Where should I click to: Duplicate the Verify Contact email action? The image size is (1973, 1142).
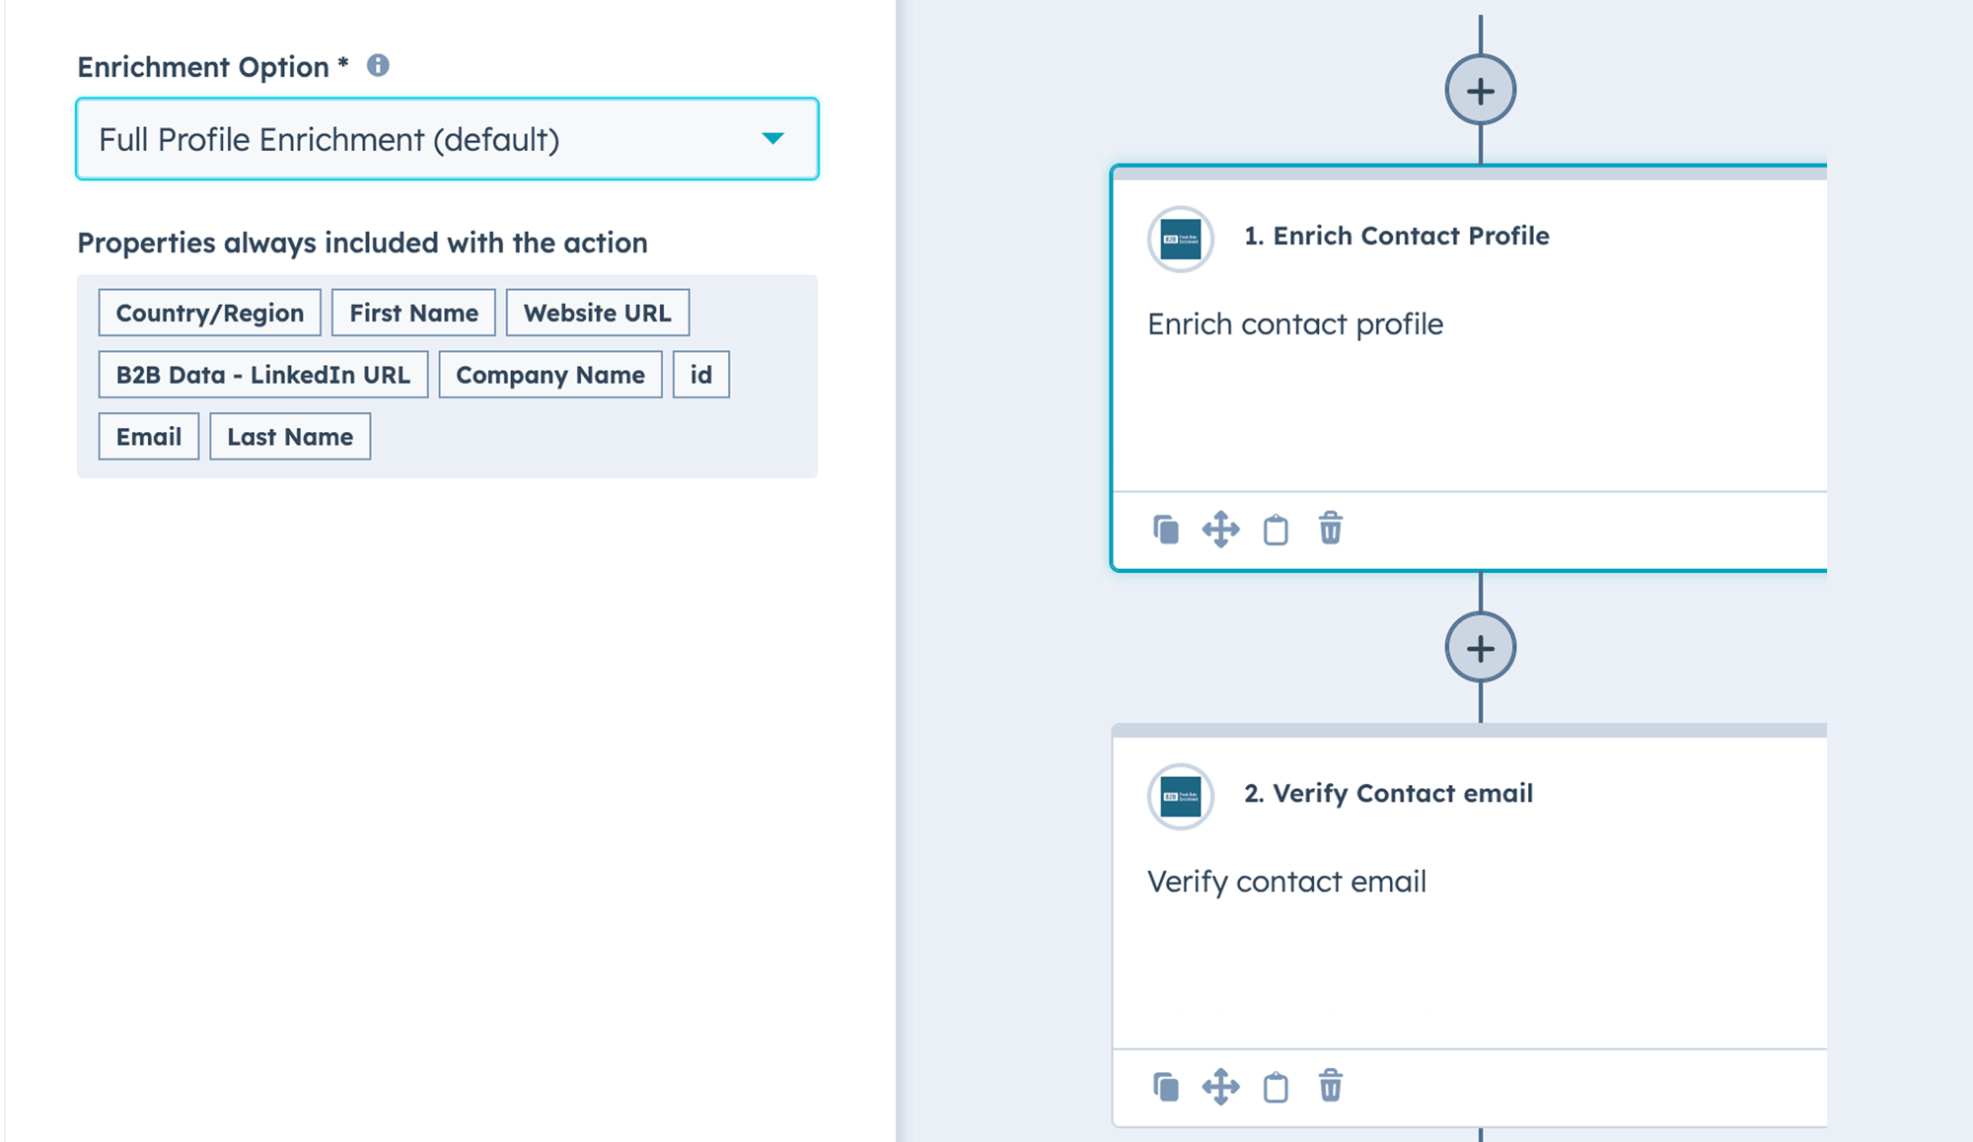tap(1165, 1087)
